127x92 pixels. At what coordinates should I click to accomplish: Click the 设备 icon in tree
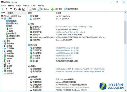coord(5,61)
